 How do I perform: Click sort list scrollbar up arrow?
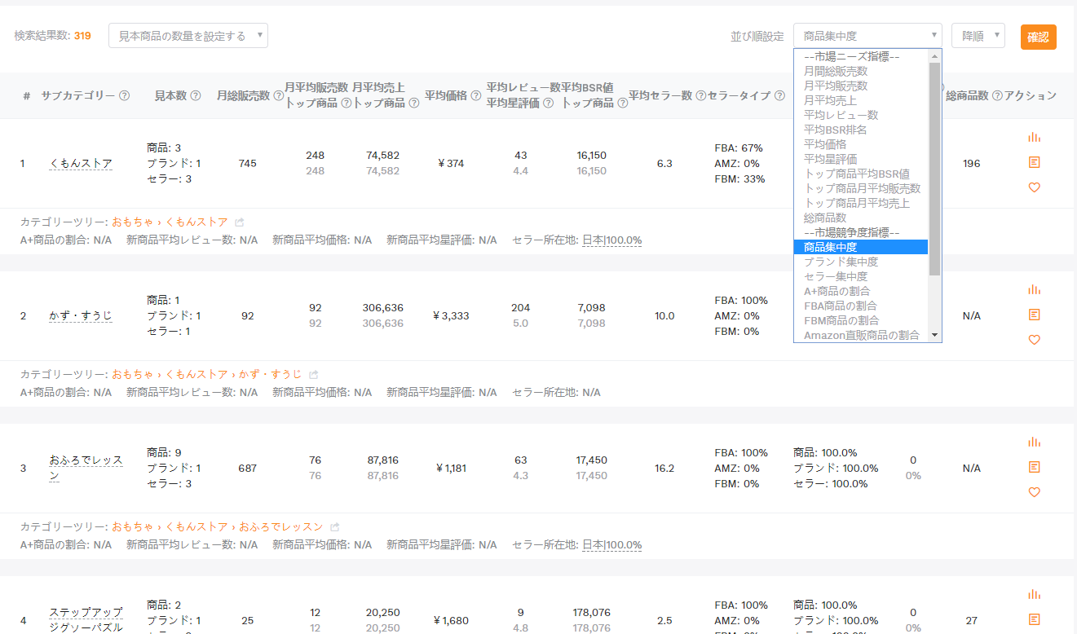click(x=934, y=56)
